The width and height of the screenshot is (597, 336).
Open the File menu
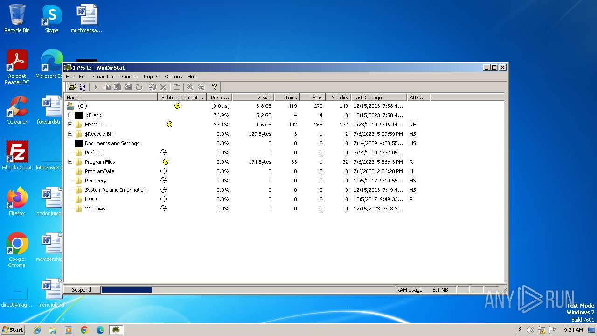click(69, 77)
